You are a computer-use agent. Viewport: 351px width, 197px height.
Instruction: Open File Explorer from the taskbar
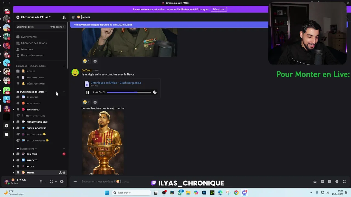coord(188,193)
